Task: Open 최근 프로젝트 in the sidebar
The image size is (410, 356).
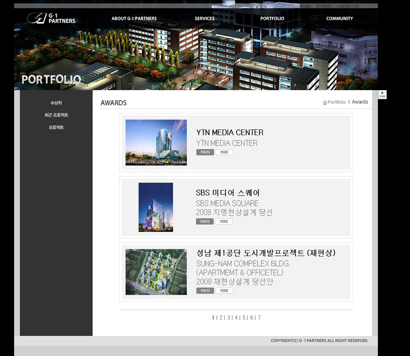Action: (x=56, y=115)
